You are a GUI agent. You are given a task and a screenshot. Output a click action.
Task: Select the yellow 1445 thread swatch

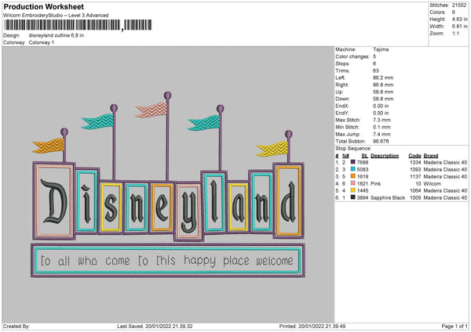353,190
